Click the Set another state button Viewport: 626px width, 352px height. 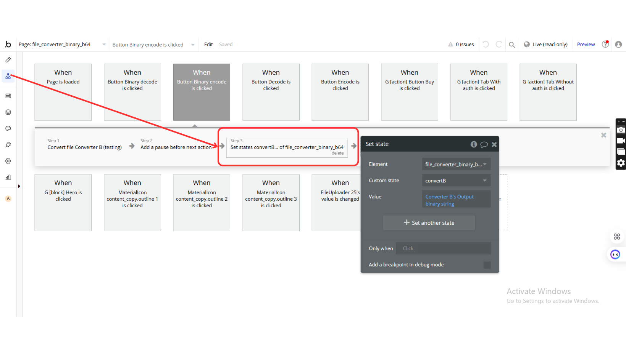pyautogui.click(x=429, y=223)
